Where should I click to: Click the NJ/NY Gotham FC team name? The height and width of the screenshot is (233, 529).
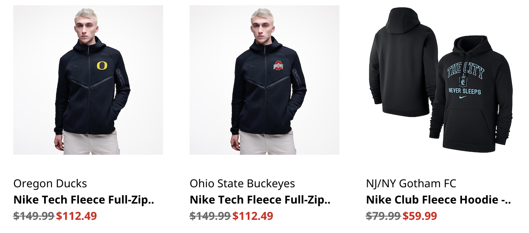[x=411, y=183]
